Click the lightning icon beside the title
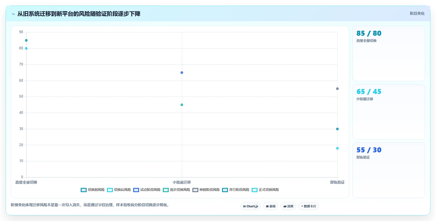The image size is (436, 221). [13, 14]
